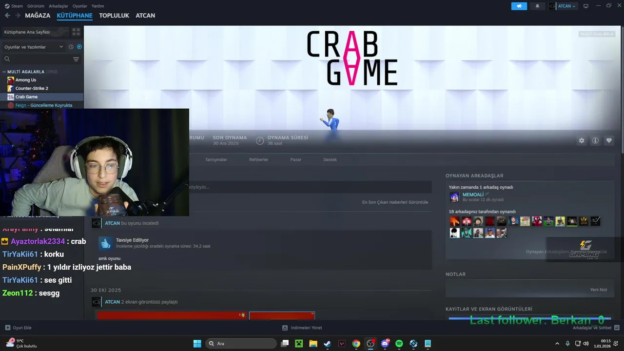Open Oyunlar menu
The height and width of the screenshot is (351, 624).
80,6
